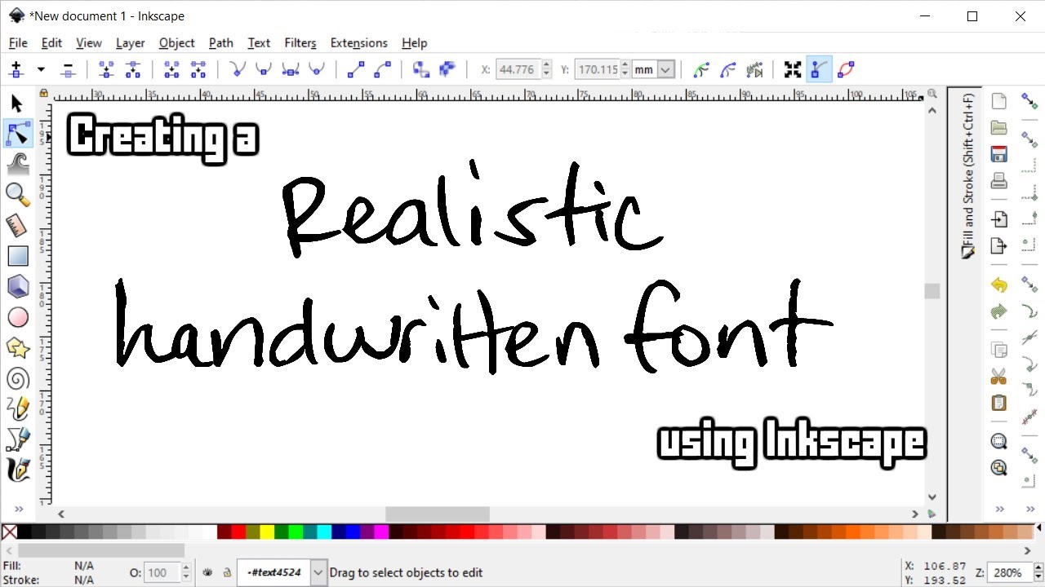The height and width of the screenshot is (587, 1045).
Task: Open the Extensions menu
Action: (358, 42)
